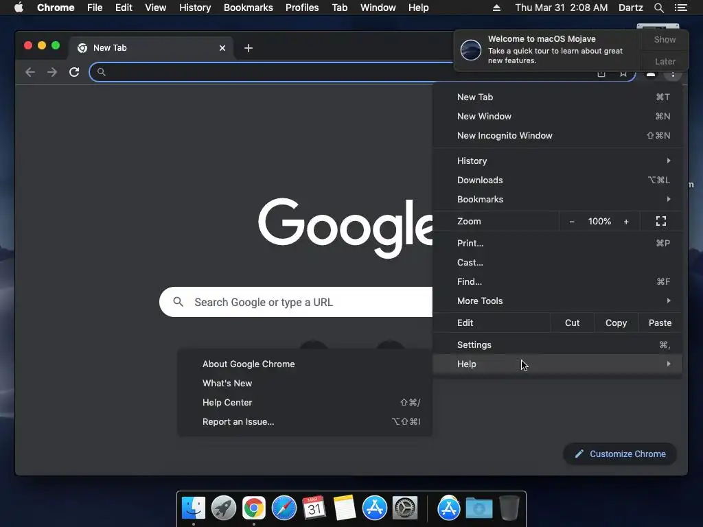Open Notification Center list icon
This screenshot has width=703, height=527.
click(680, 8)
